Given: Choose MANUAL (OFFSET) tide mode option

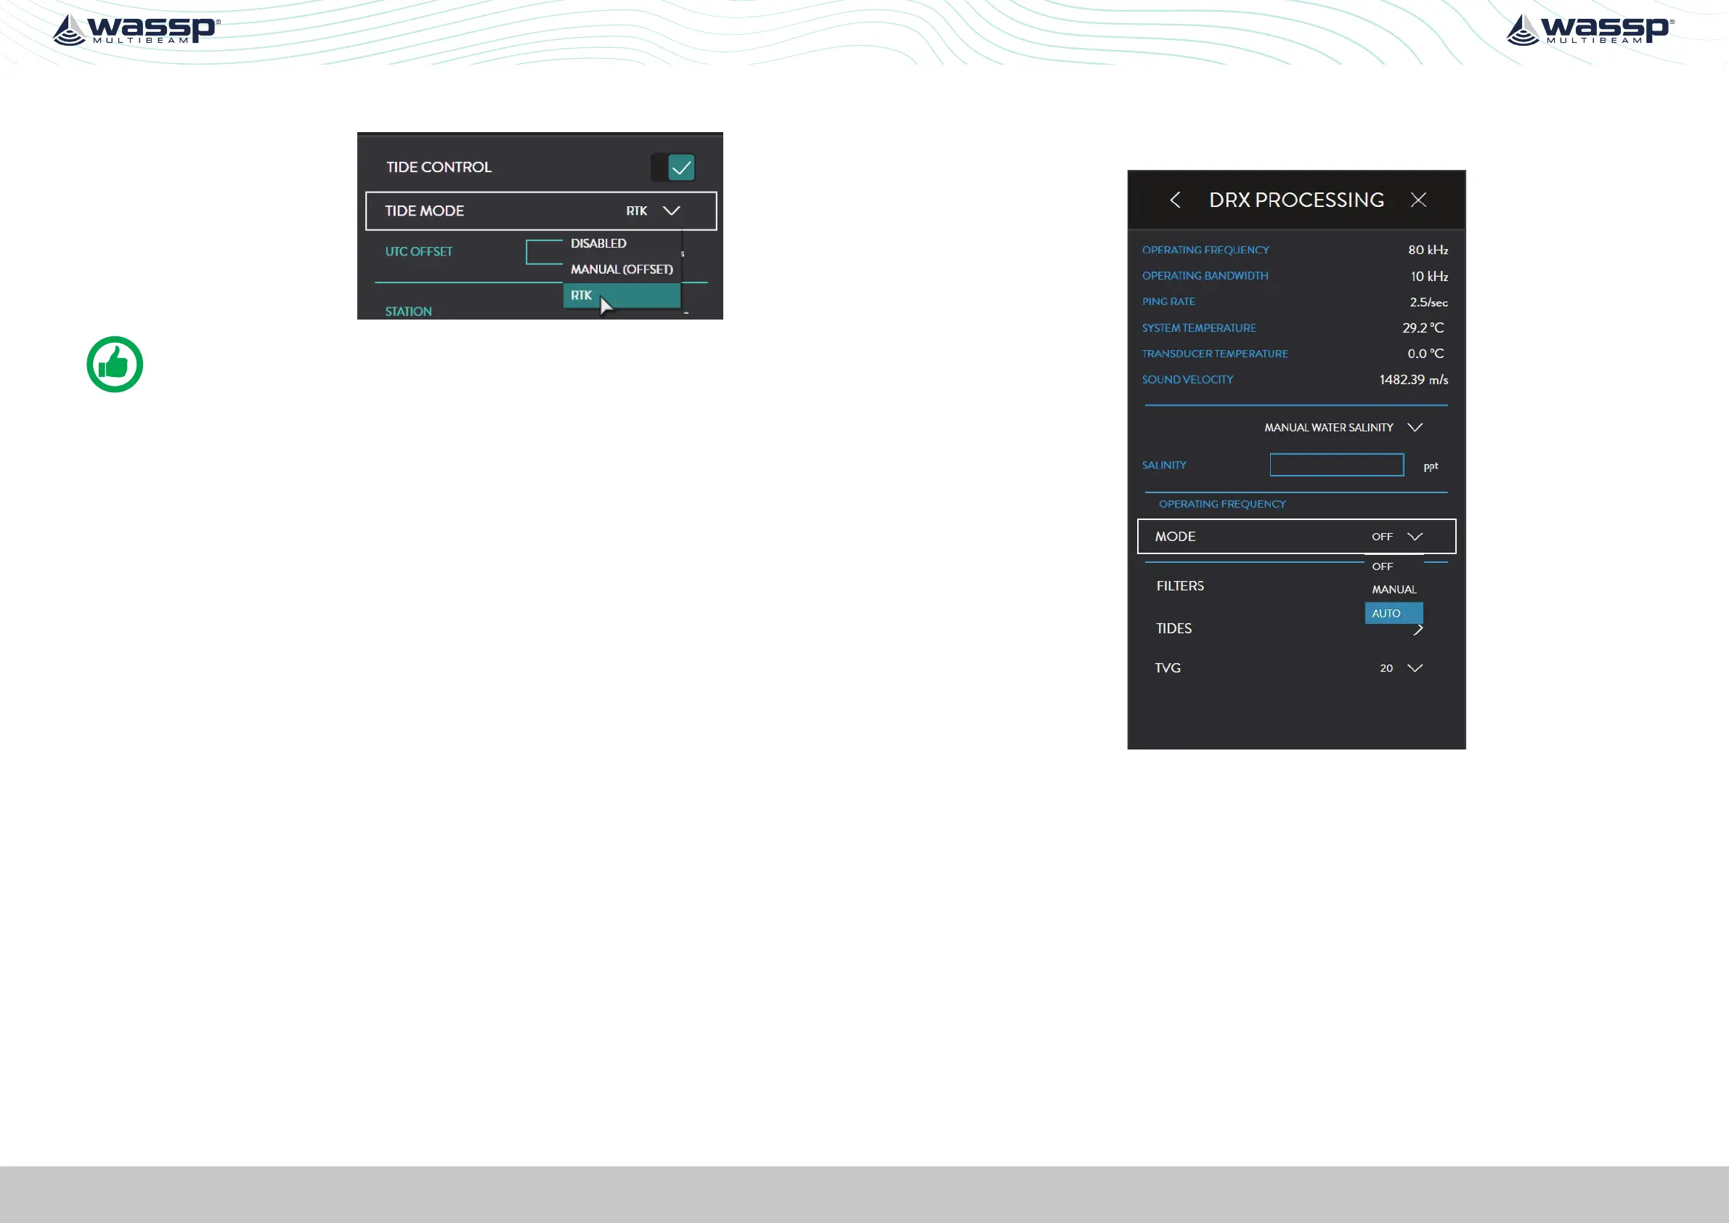Looking at the screenshot, I should point(622,269).
